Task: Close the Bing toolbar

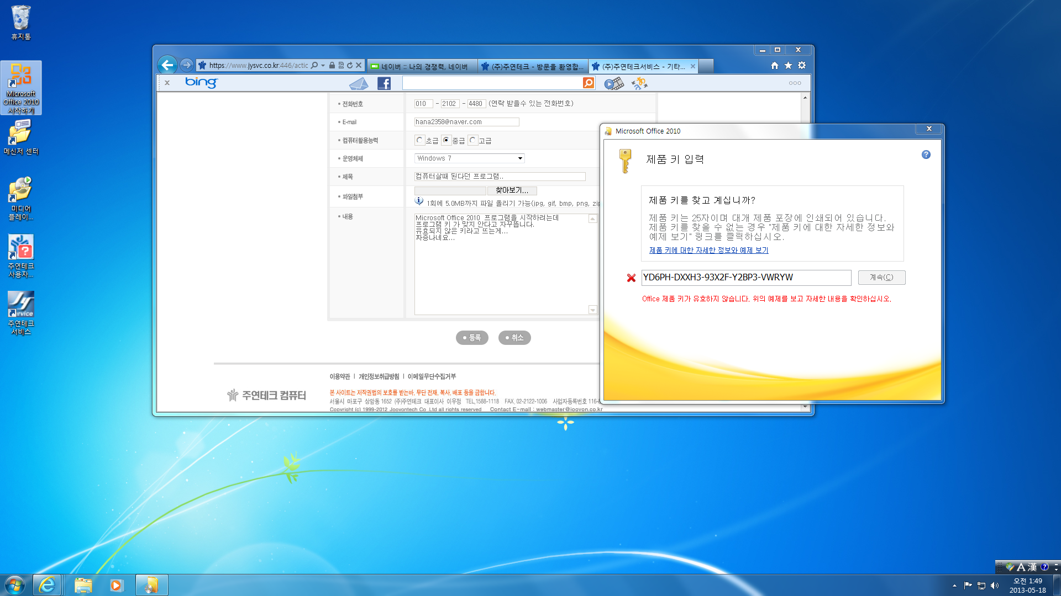Action: click(167, 83)
